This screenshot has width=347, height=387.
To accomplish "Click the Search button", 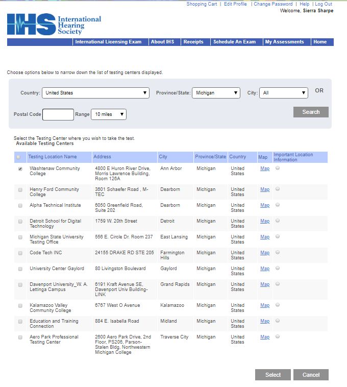I will pyautogui.click(x=311, y=112).
